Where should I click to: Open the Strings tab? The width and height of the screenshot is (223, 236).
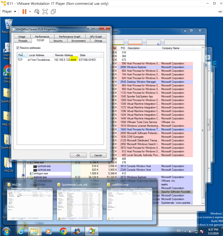click(98, 41)
